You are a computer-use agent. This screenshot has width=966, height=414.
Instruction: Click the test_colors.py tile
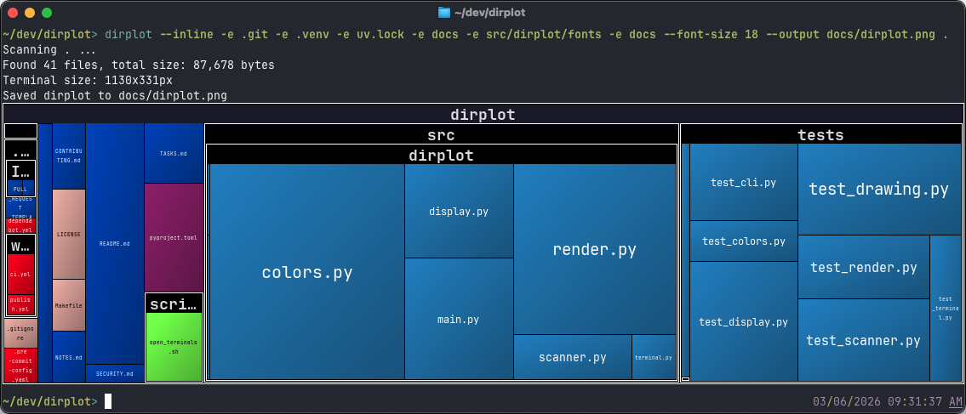pos(744,241)
